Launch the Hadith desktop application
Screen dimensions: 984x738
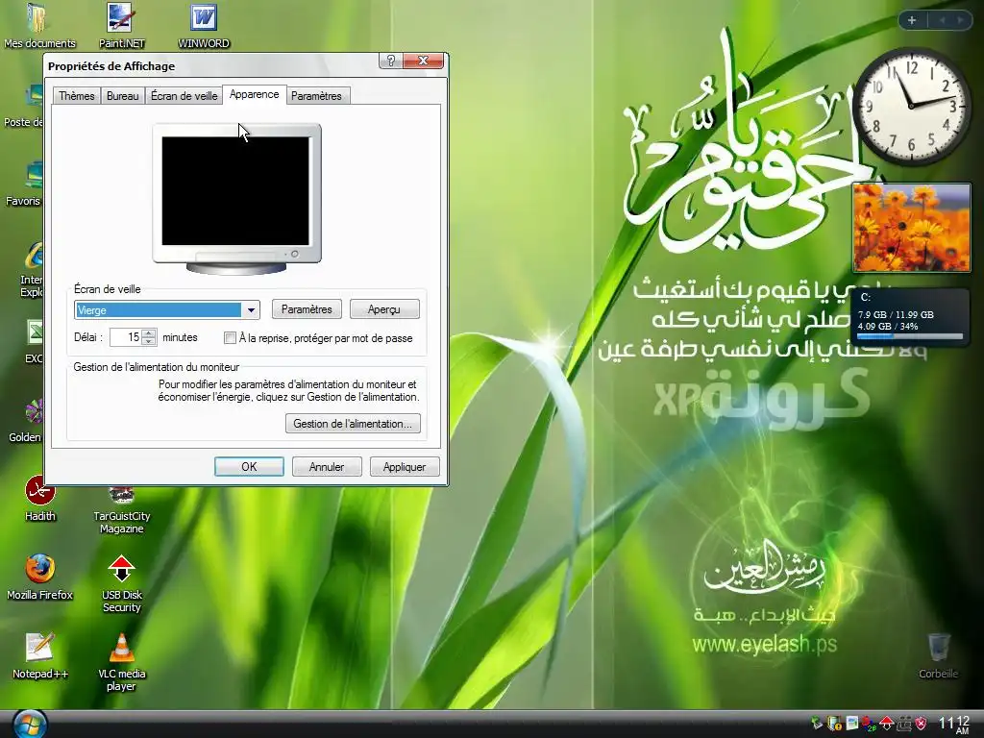pos(40,499)
